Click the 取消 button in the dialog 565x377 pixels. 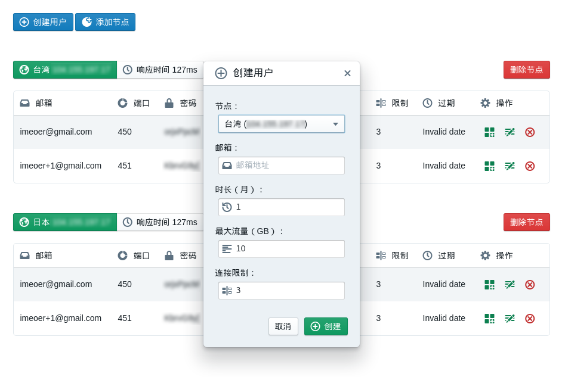click(x=283, y=326)
